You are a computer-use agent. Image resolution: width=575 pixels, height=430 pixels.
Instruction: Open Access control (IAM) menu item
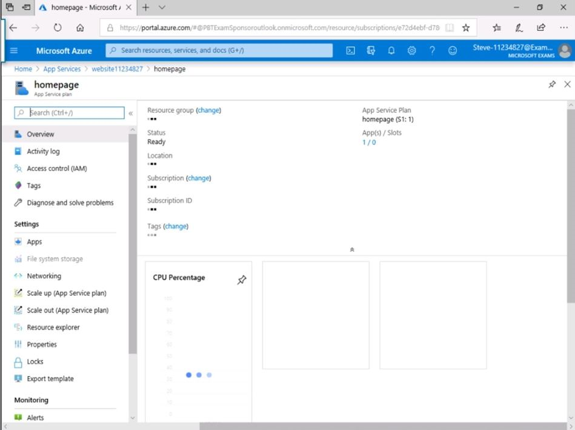[x=56, y=168]
